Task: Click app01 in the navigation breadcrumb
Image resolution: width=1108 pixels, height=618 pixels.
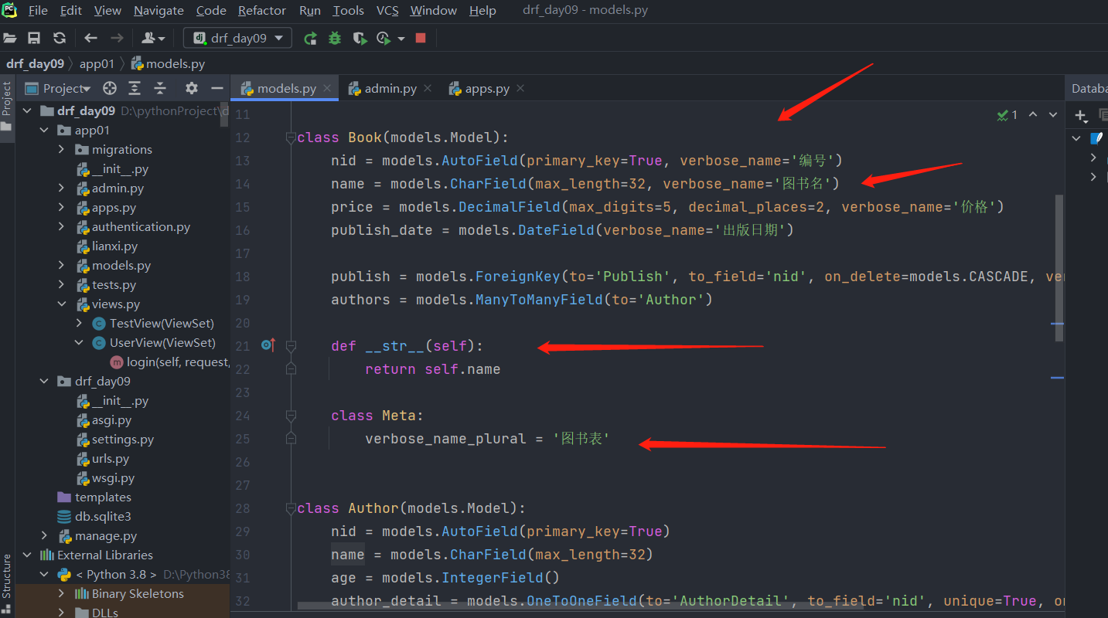Action: (x=97, y=64)
